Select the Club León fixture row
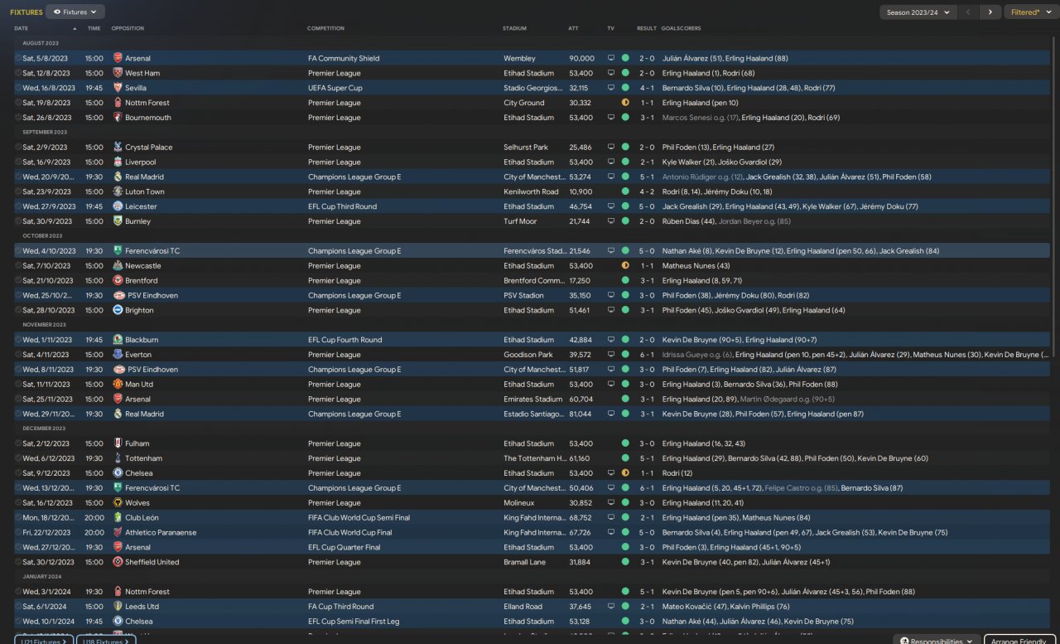This screenshot has height=644, width=1060. tap(532, 518)
